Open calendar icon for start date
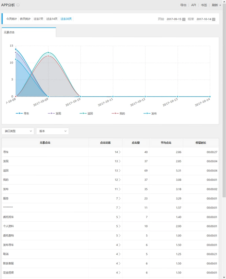The height and width of the screenshot is (279, 226). pyautogui.click(x=184, y=19)
